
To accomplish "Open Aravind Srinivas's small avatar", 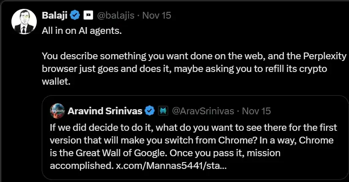I will tap(57, 111).
